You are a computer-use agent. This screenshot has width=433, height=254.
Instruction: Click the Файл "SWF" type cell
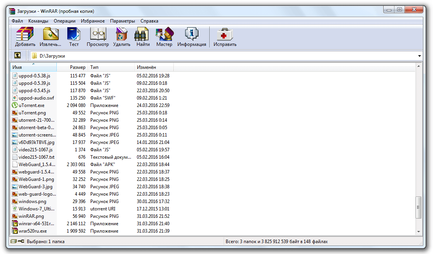point(103,98)
